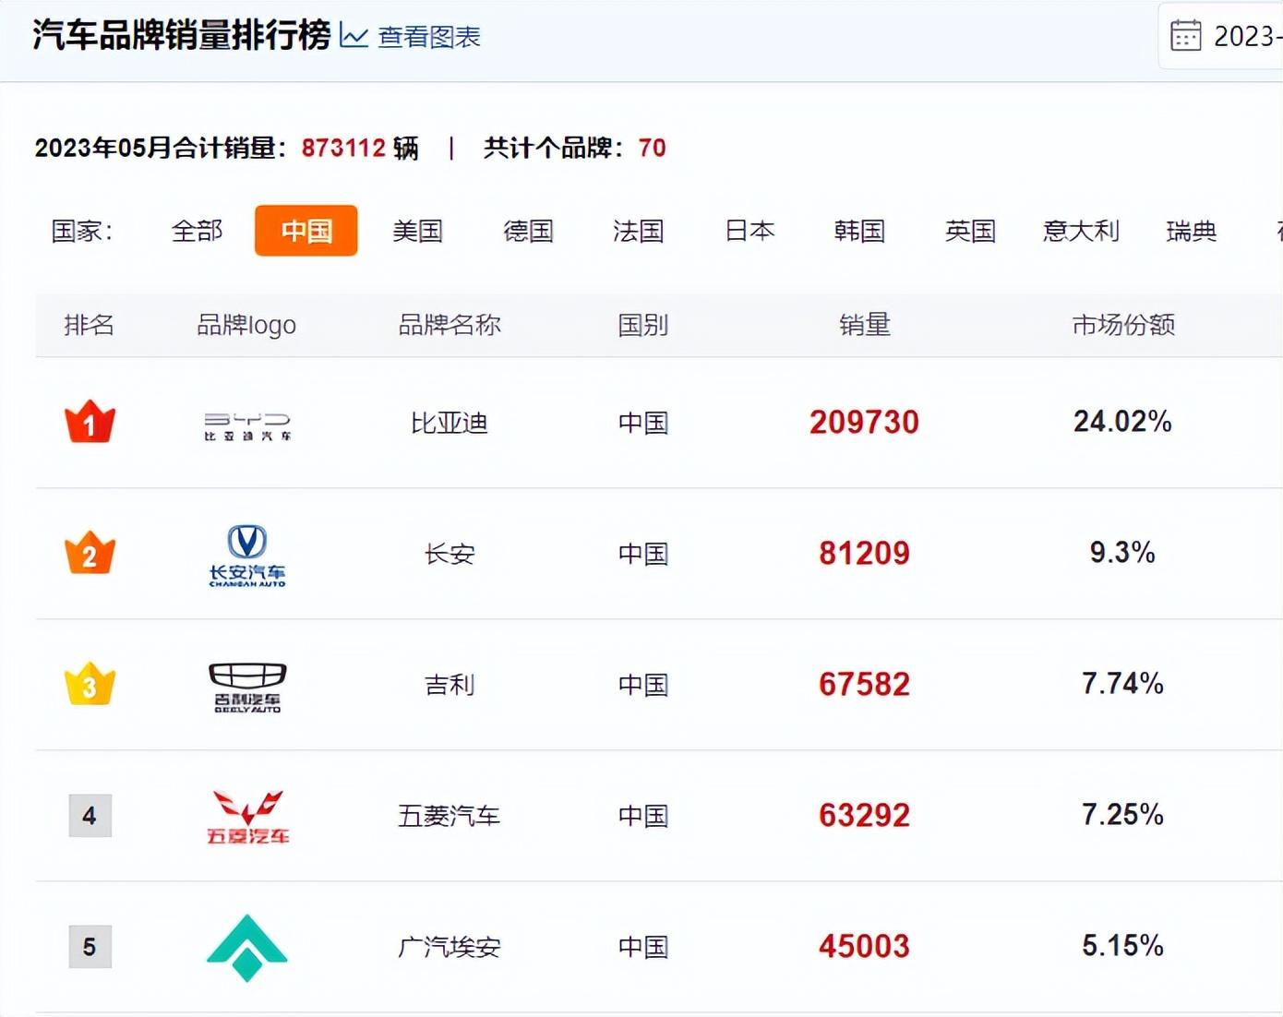Click 中国 in the 吉利 row
The width and height of the screenshot is (1283, 1017).
643,686
